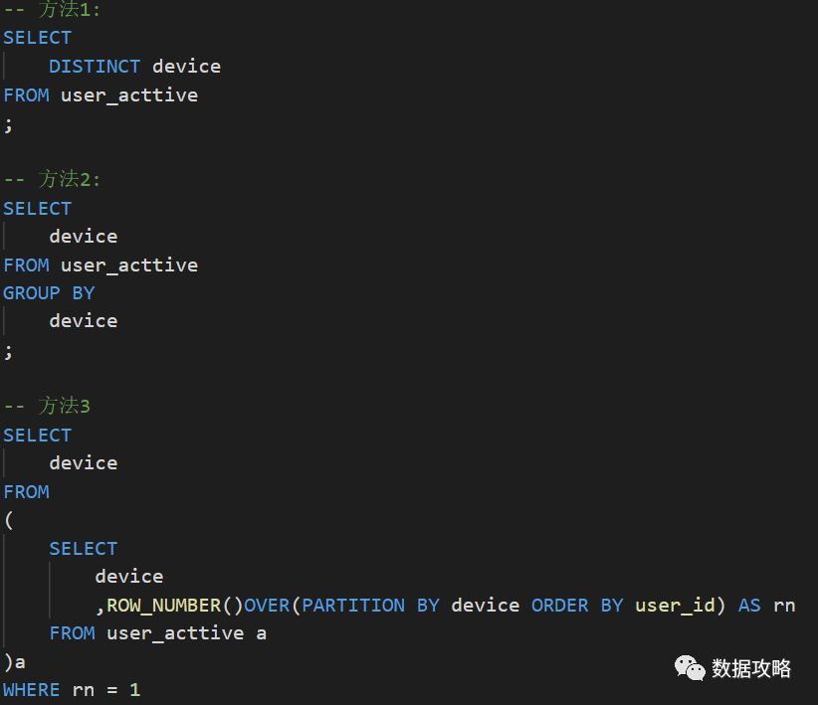Click the PARTITION BY keywords
Screen dimensions: 818x705
click(371, 605)
